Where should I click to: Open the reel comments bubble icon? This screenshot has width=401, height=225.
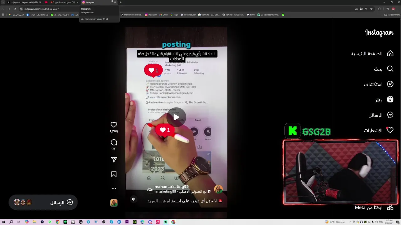point(114,142)
